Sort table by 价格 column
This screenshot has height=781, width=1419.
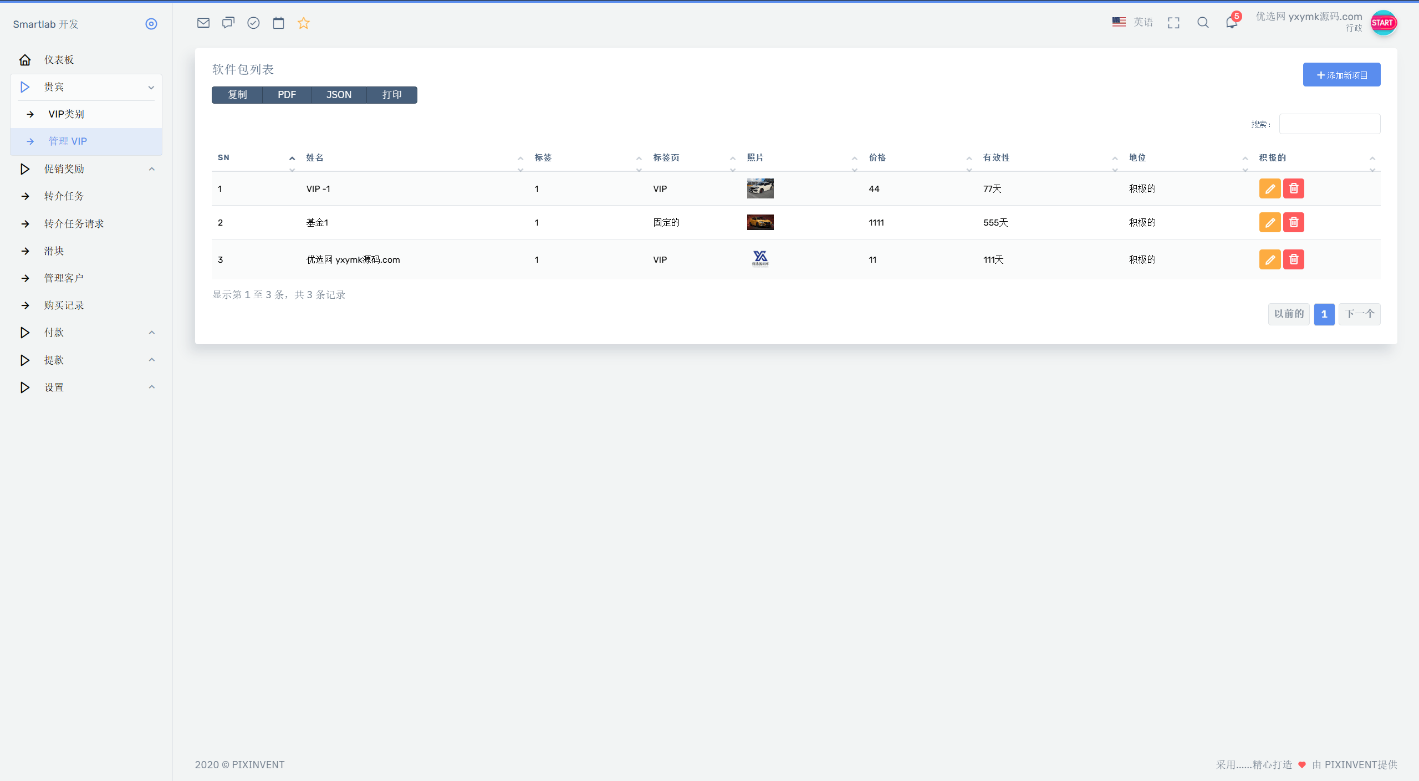(877, 158)
